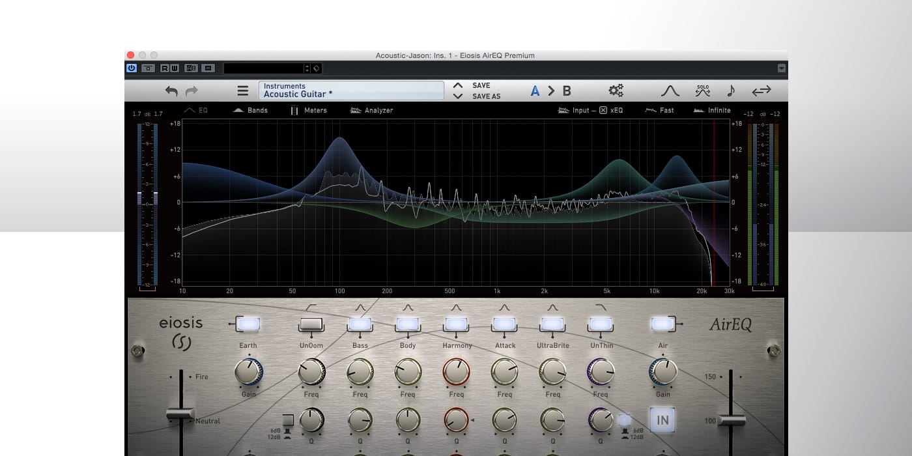Click the SAVE preset button
This screenshot has width=912, height=456.
click(x=481, y=85)
